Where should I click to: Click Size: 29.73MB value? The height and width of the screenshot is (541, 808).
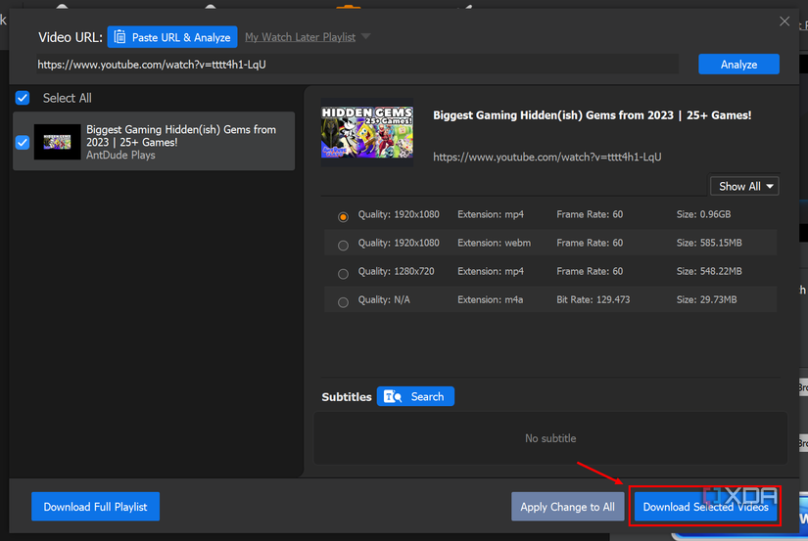pos(706,299)
